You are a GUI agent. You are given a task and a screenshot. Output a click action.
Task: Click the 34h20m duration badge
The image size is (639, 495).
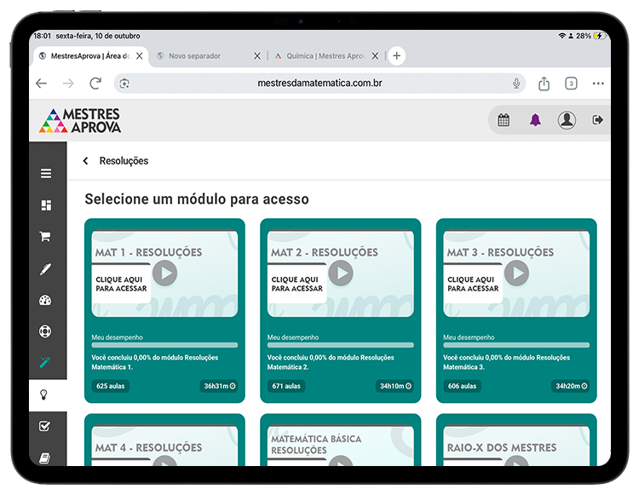pos(571,386)
